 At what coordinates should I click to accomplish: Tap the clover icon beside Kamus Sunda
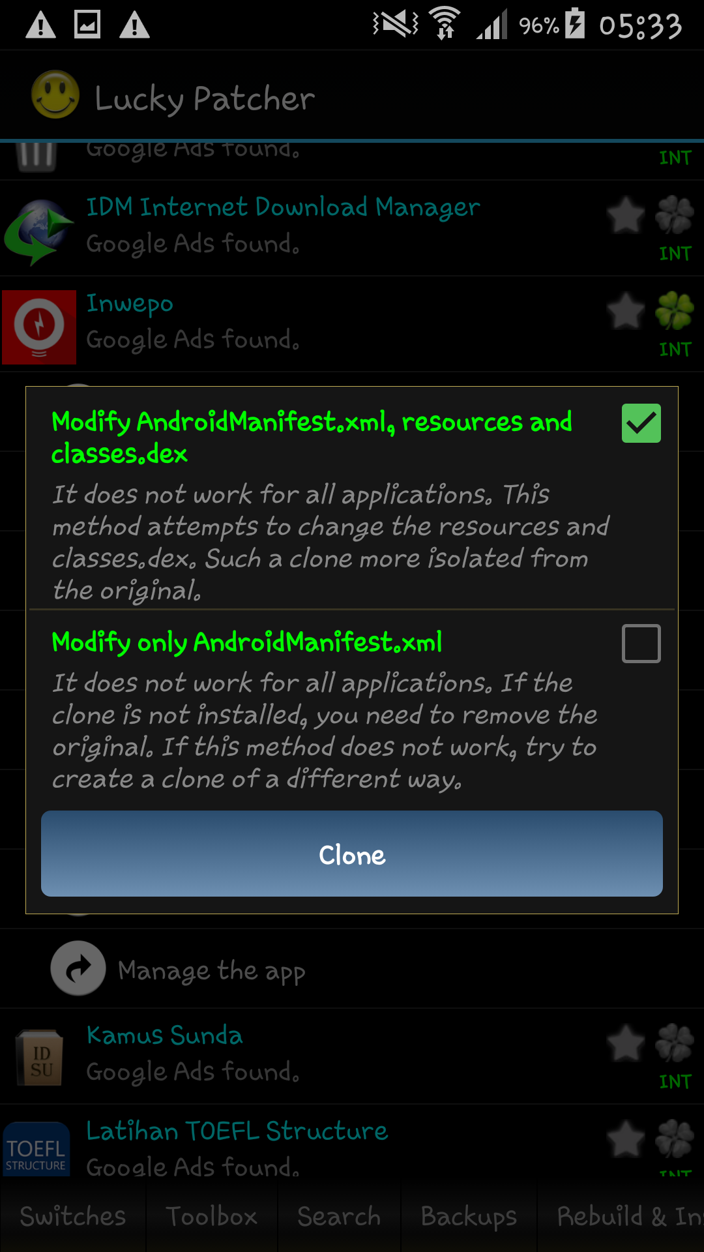click(x=675, y=1043)
